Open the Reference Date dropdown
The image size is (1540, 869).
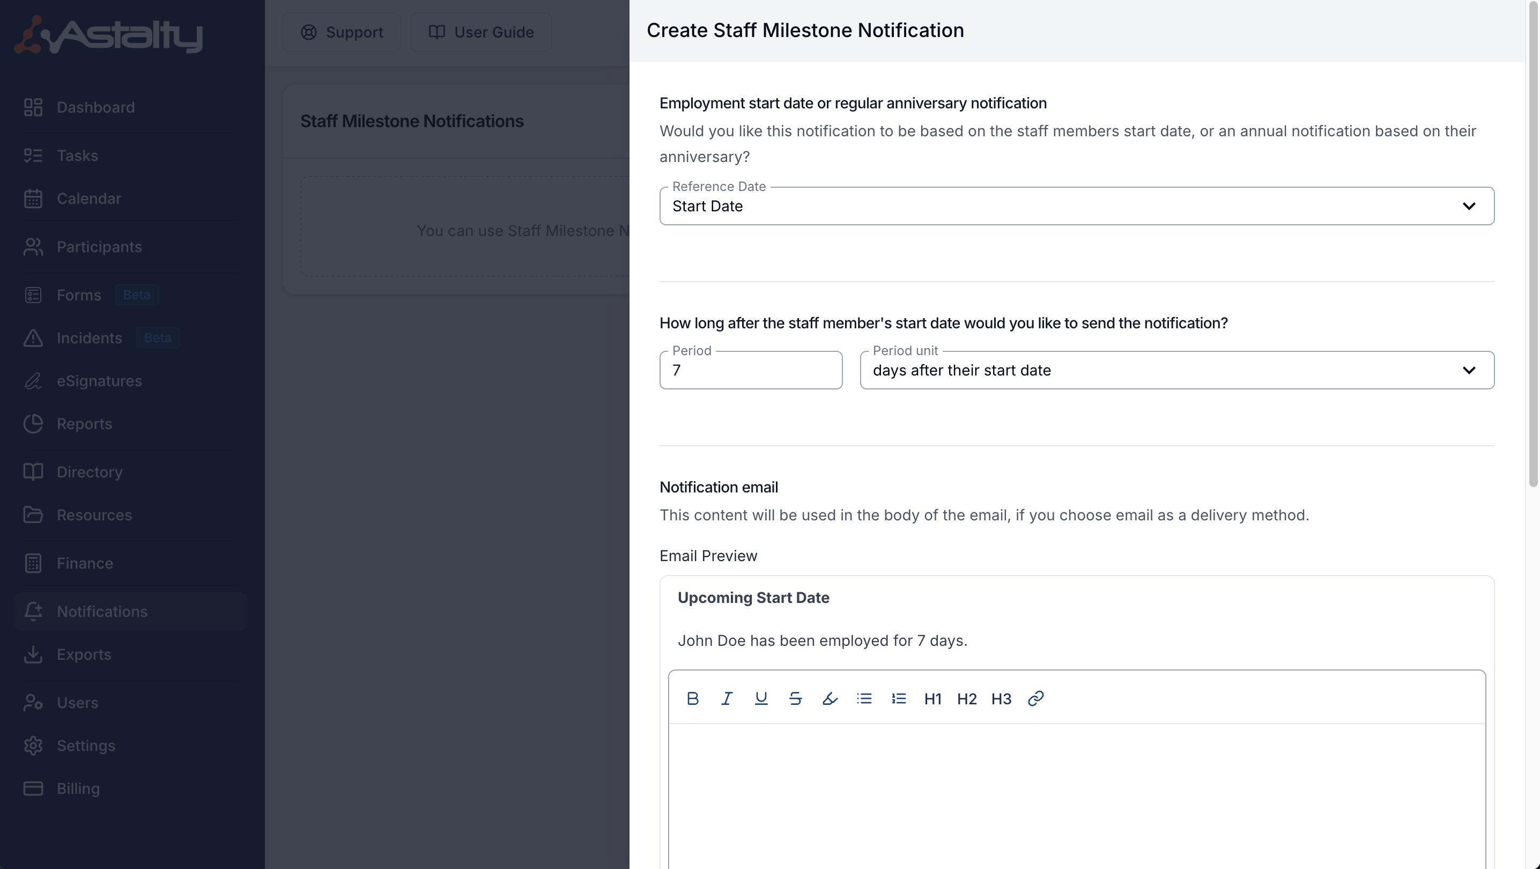[x=1076, y=207]
